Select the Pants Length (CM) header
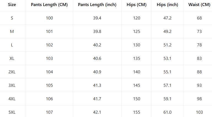Screen dimensions: 212x117 pyautogui.click(x=49, y=5)
